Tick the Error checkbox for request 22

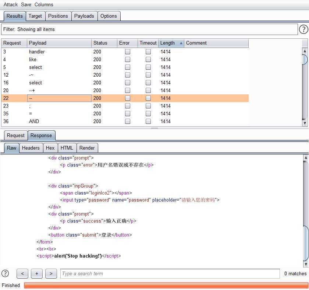128,98
